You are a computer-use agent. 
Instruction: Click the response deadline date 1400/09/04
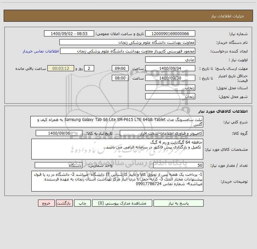(170, 68)
